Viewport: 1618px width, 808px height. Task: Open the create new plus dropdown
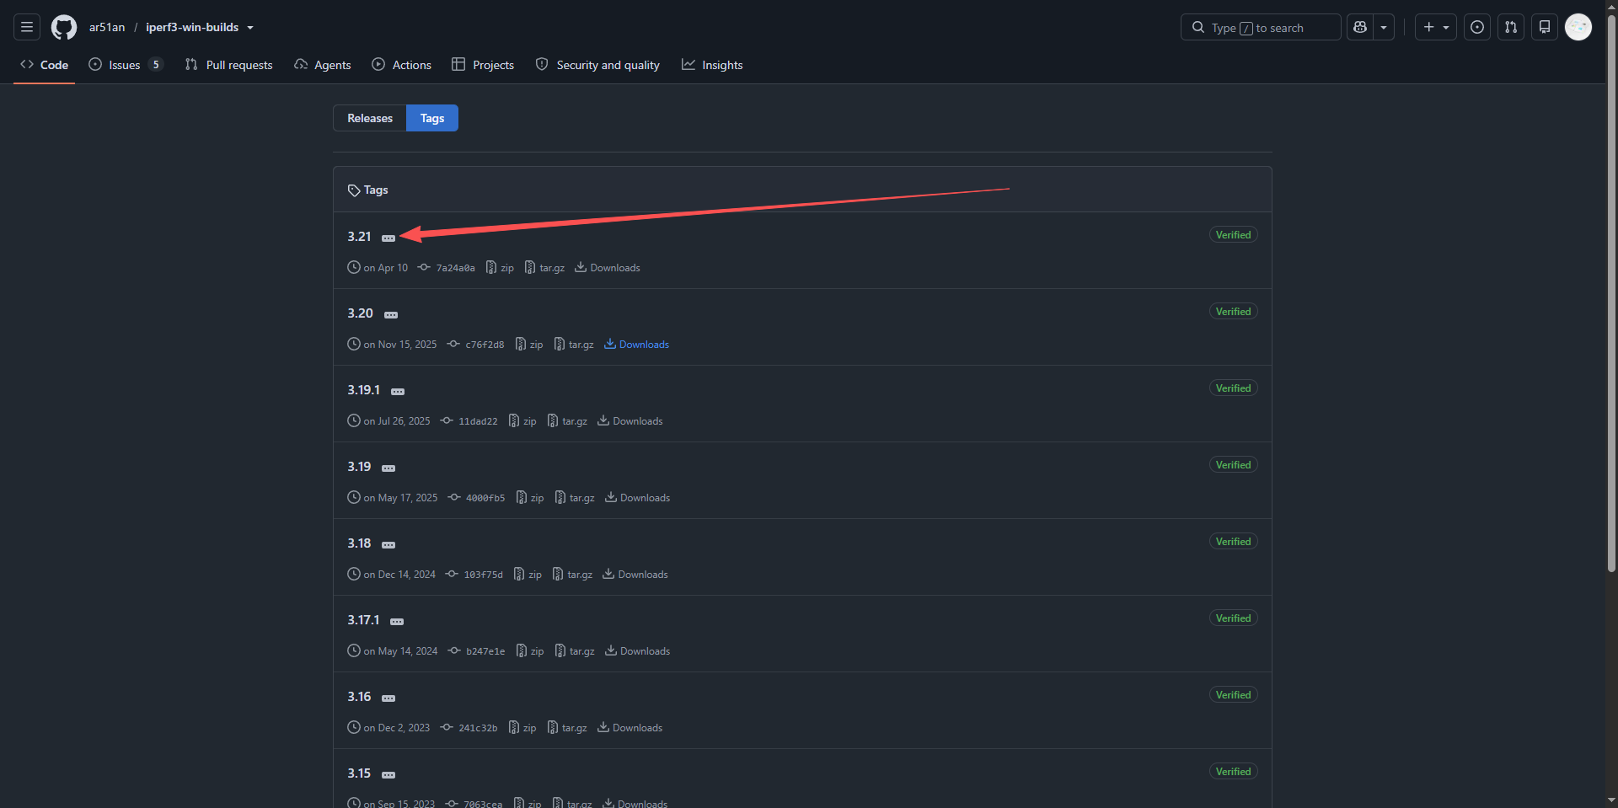pos(1436,27)
